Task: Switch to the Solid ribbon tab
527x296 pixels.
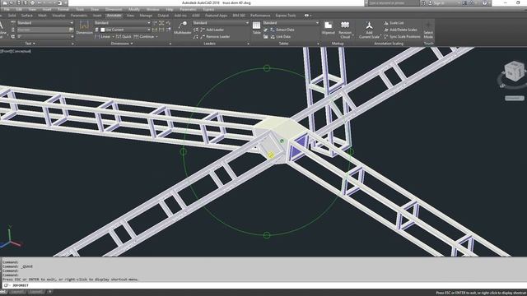Action: [12, 16]
